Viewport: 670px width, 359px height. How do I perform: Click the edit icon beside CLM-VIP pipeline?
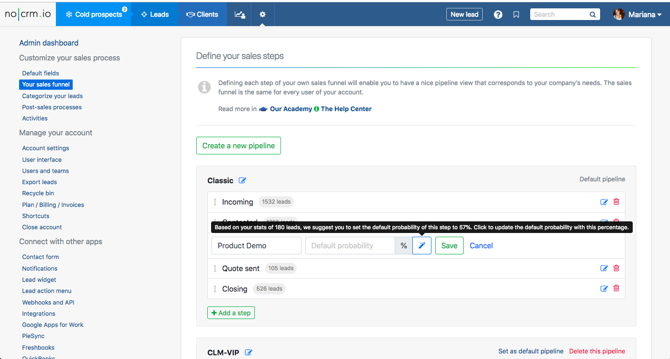click(x=249, y=352)
